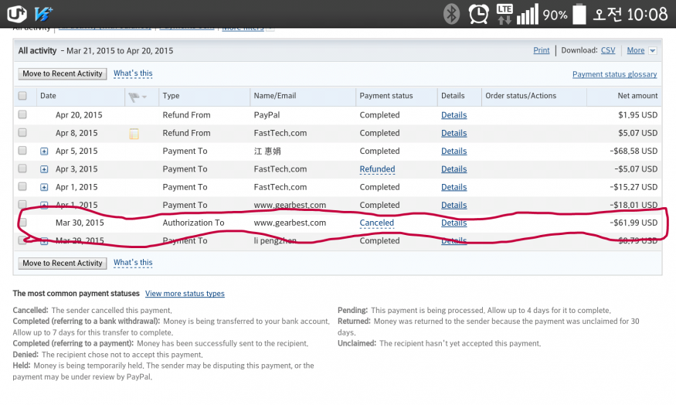Open the note icon on Apr 8 row

(x=134, y=134)
